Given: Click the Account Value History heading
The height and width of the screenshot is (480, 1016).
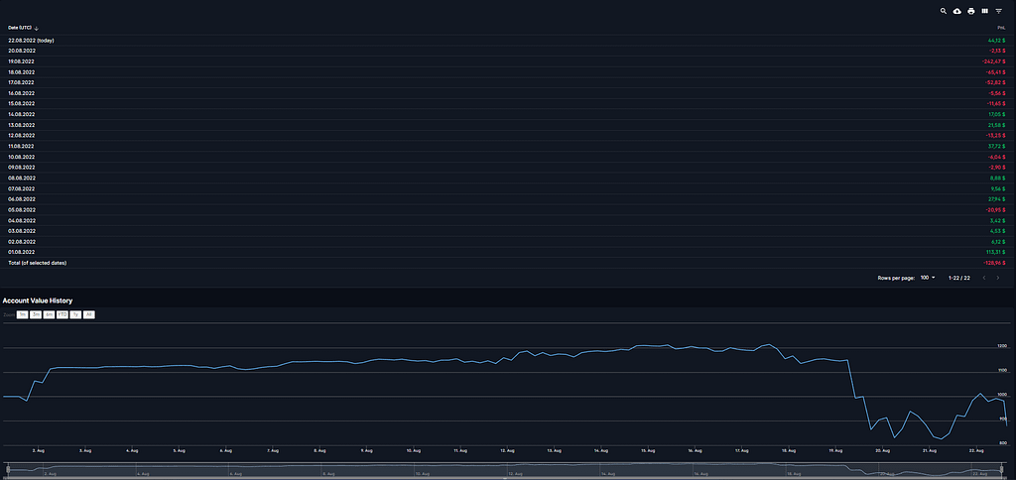Looking at the screenshot, I should pyautogui.click(x=38, y=300).
